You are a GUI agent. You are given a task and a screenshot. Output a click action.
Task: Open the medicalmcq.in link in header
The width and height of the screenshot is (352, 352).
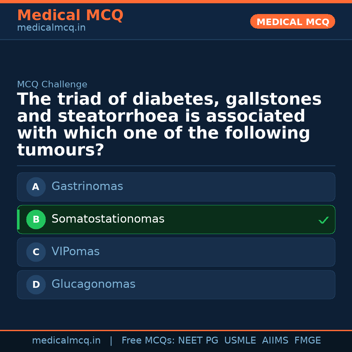pyautogui.click(x=51, y=28)
